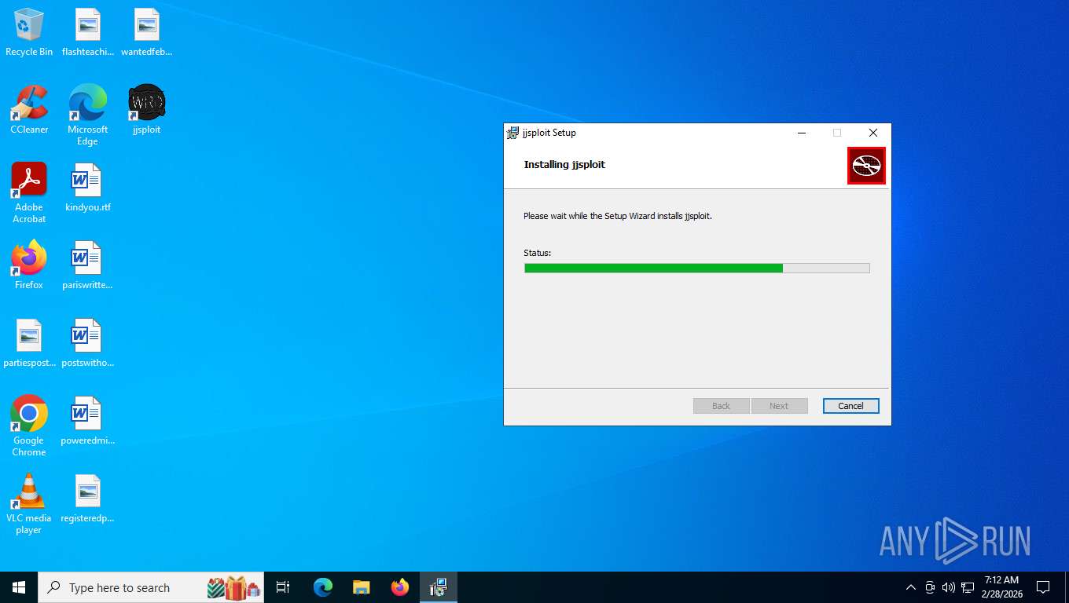Select the poweredmi... Word document icon

click(87, 421)
